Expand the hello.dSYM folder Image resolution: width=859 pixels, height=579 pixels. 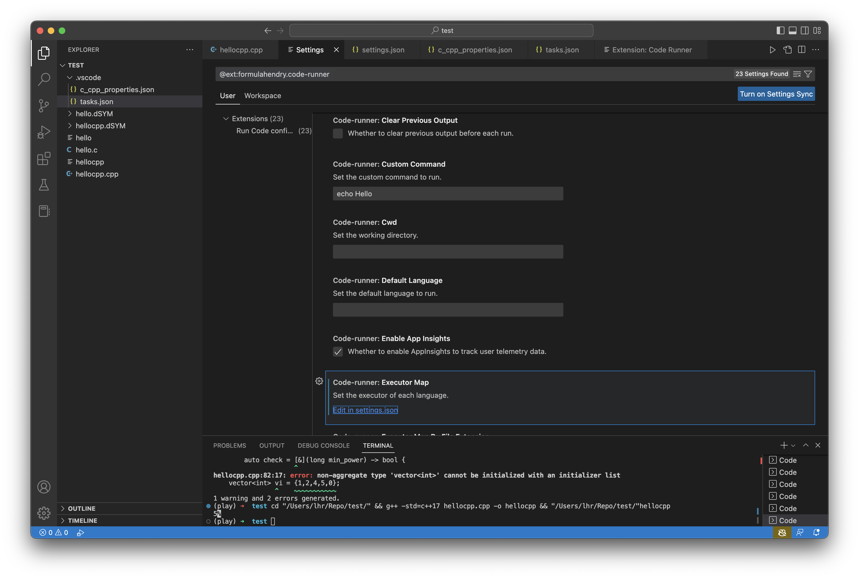click(x=70, y=113)
